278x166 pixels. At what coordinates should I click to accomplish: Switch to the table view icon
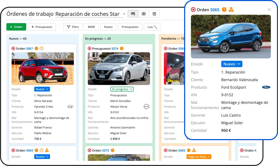[144, 14]
